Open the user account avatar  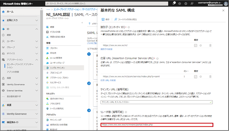226,4
